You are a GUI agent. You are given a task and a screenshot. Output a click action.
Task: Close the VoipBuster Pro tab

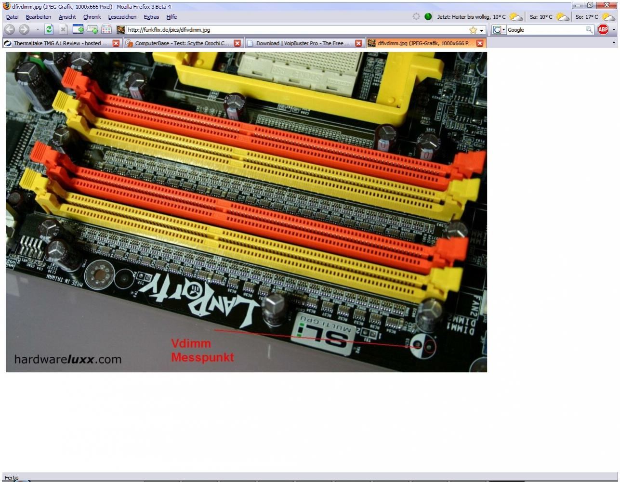358,43
